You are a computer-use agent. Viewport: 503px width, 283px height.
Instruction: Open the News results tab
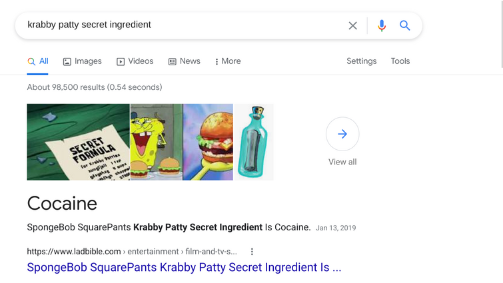[x=184, y=61]
